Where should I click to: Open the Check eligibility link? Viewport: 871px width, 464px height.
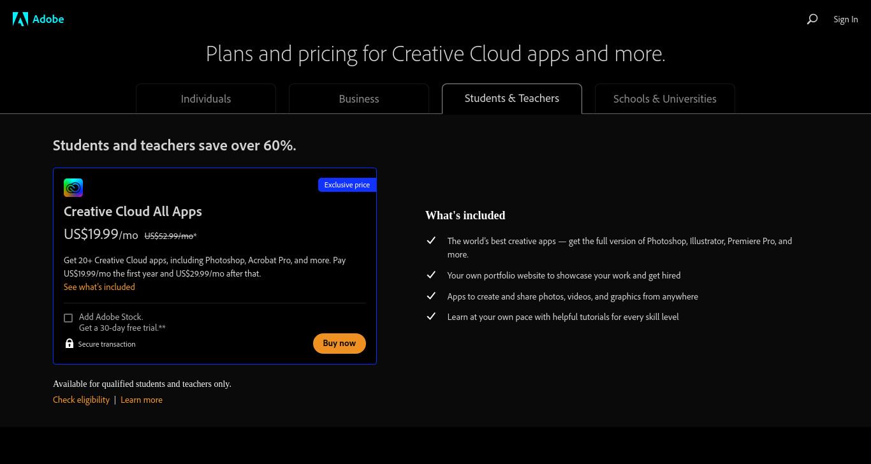(81, 400)
